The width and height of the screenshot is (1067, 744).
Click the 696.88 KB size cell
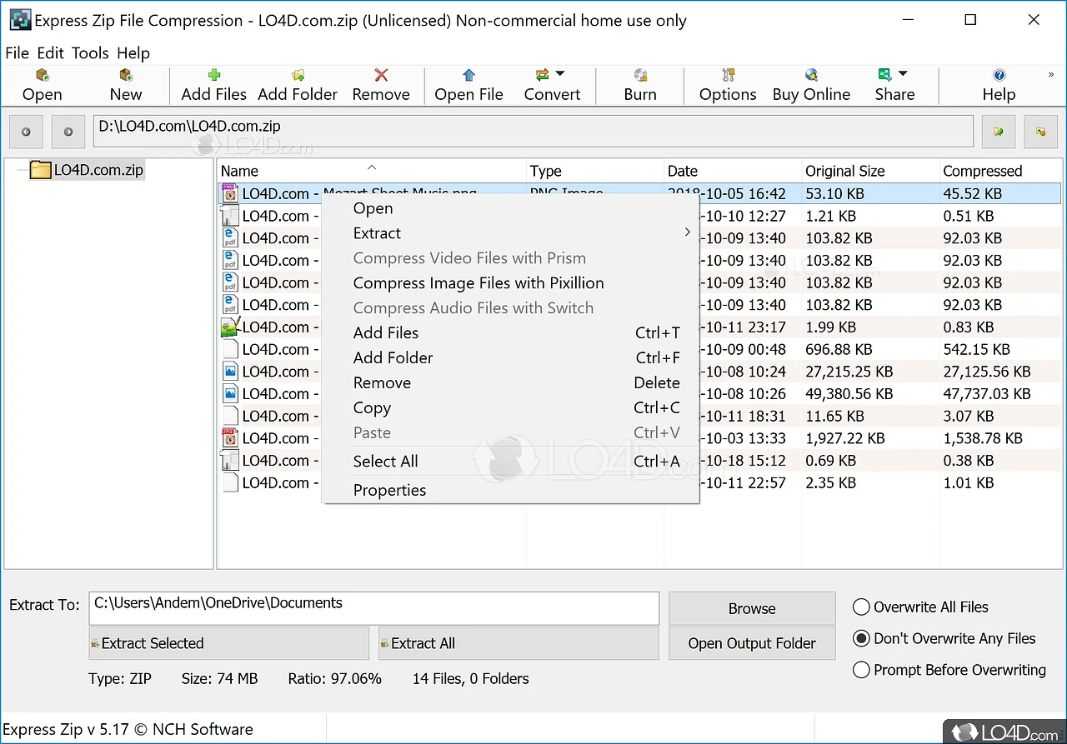tap(839, 350)
